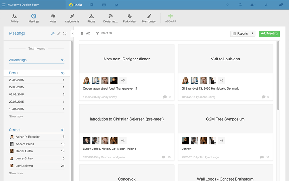Click the plus button next to Reports
This screenshot has width=289, height=181.
point(252,33)
